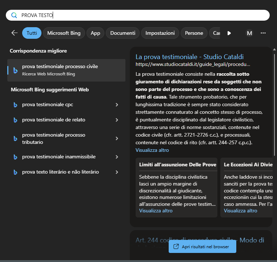Switch to the Impostazioni tab
Screen dimensions: 277x262
click(x=160, y=33)
